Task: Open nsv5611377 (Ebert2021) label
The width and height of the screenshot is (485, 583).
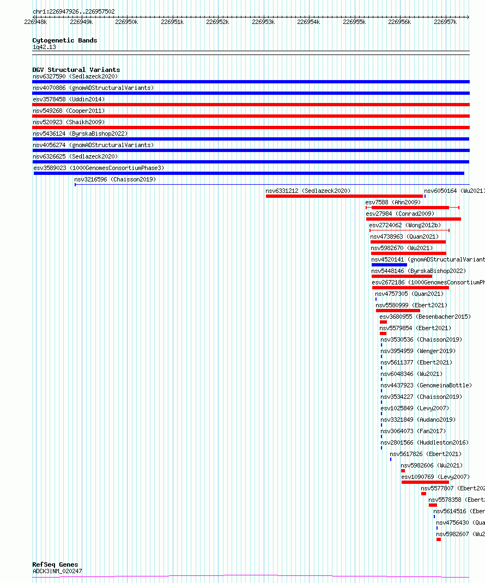Action: (x=416, y=362)
